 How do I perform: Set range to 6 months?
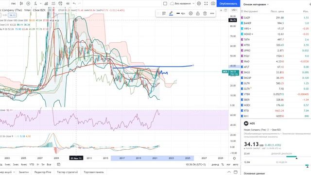[x=24, y=164]
